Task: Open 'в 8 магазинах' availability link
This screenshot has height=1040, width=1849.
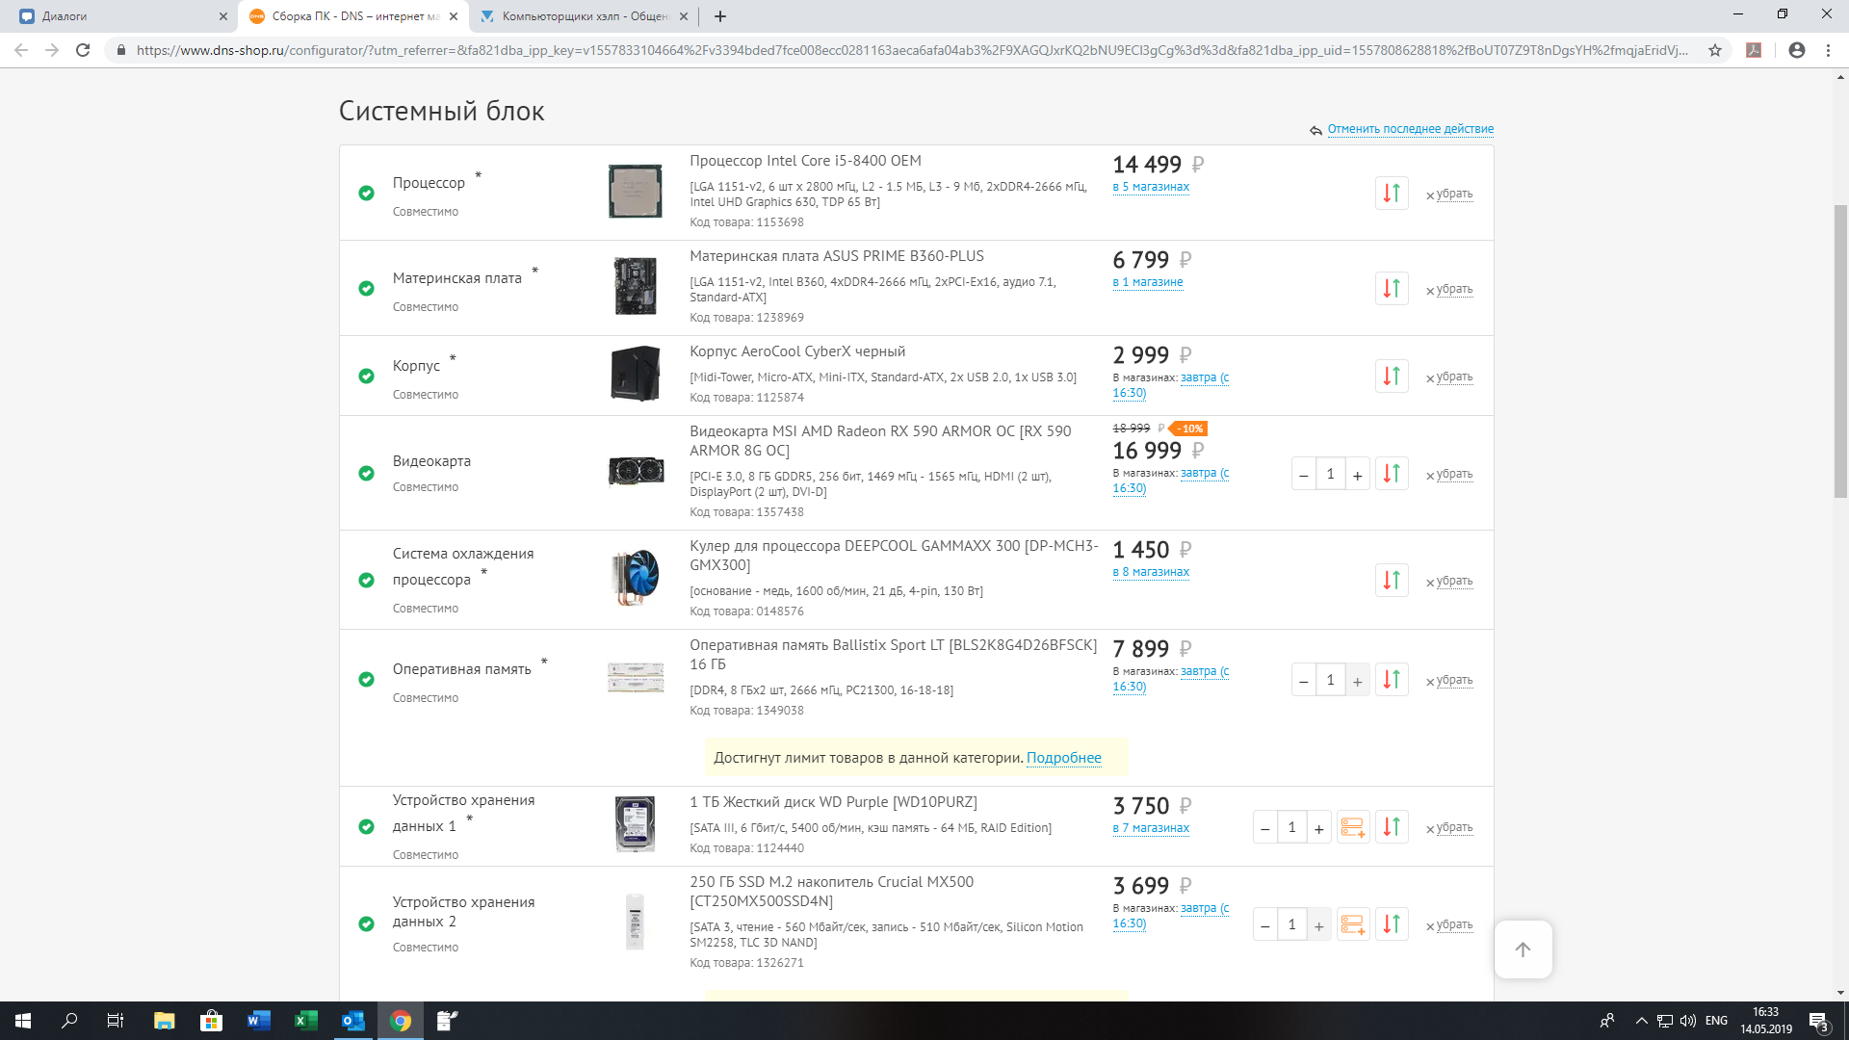Action: tap(1151, 572)
